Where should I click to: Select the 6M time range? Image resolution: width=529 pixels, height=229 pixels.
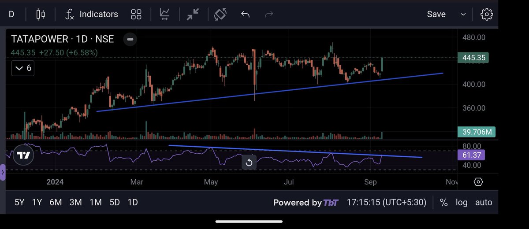56,203
